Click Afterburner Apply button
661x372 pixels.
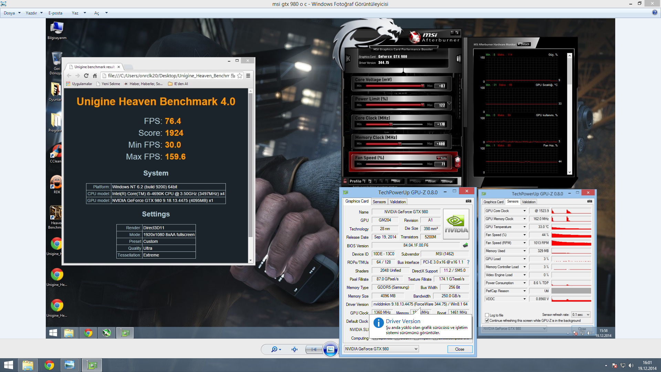click(416, 181)
